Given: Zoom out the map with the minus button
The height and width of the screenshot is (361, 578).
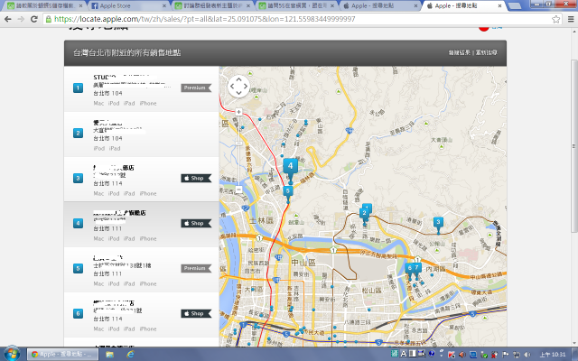Looking at the screenshot, I should 238,190.
